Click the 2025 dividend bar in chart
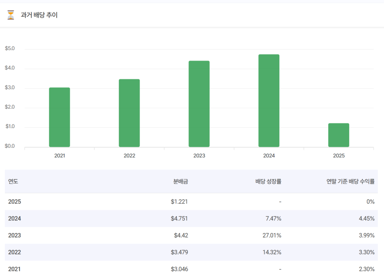Viewport: 384px width, 276px height. tap(339, 135)
